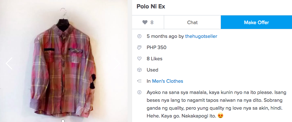The height and width of the screenshot is (122, 292).
Task: Click the heart icon to like the listing
Action: pos(145,22)
